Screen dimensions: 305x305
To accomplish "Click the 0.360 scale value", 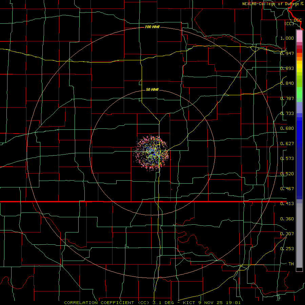I will pos(287,219).
